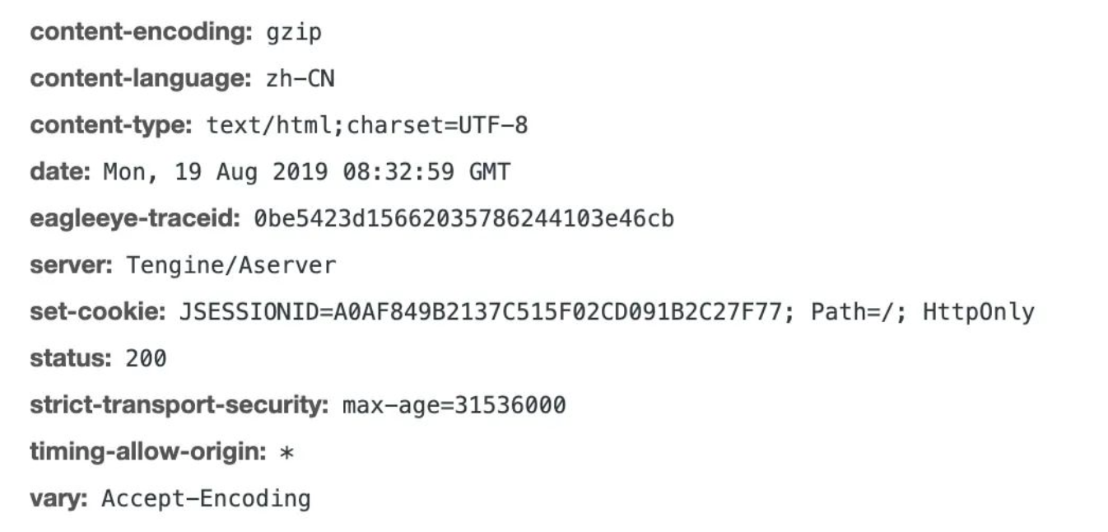Screen dimensions: 1108x532
Task: Click the trace ID value starting 0be5423d
Action: click(463, 219)
